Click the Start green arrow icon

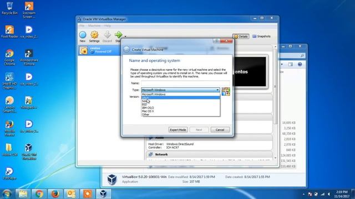tap(118, 35)
